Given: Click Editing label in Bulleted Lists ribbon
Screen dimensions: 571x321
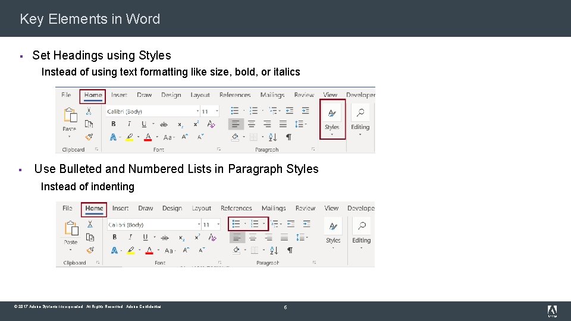Looking at the screenshot, I should pos(361,240).
